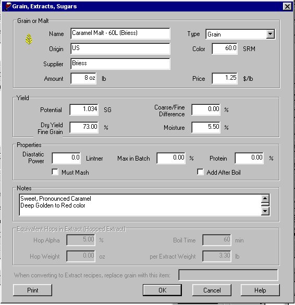The height and width of the screenshot is (305, 295).
Task: Click the Protein percentage field
Action: coord(249,158)
